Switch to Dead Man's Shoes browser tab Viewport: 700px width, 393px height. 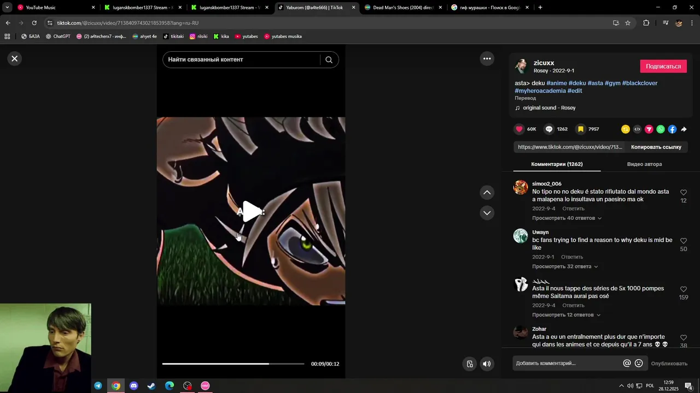pos(404,8)
